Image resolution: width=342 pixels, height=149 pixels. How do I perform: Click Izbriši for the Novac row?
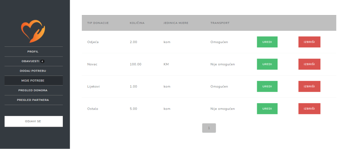(x=309, y=64)
